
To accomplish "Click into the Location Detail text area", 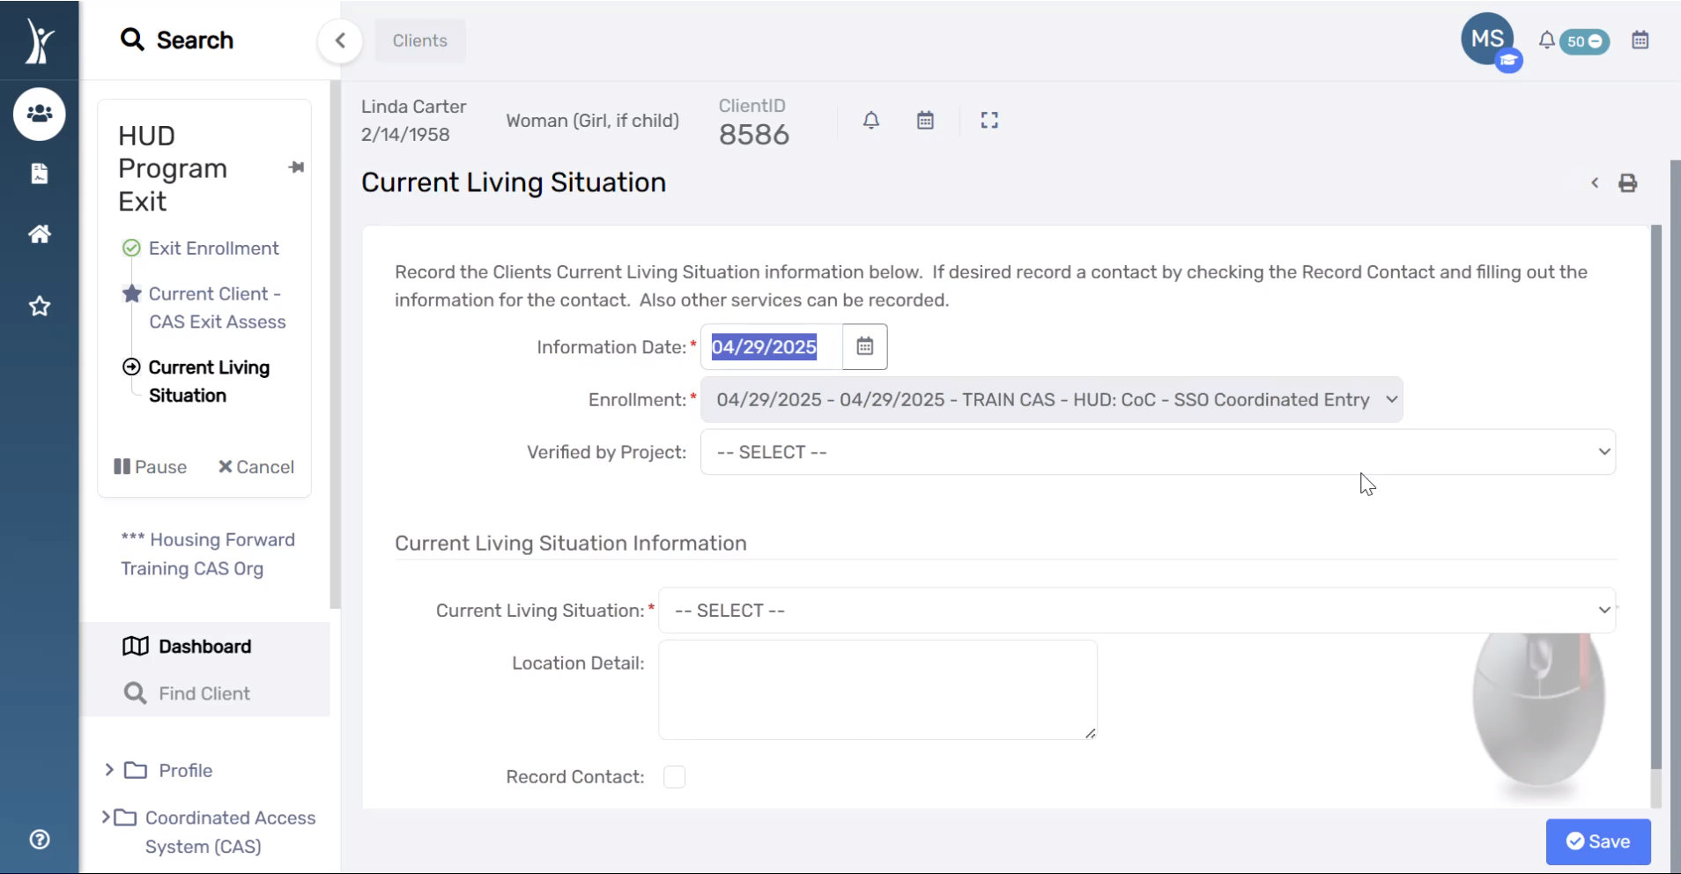I will click(x=878, y=690).
